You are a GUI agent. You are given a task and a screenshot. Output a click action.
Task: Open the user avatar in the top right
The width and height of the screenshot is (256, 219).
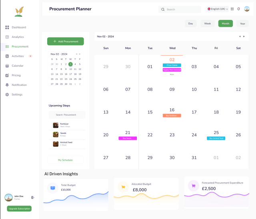[x=247, y=9]
